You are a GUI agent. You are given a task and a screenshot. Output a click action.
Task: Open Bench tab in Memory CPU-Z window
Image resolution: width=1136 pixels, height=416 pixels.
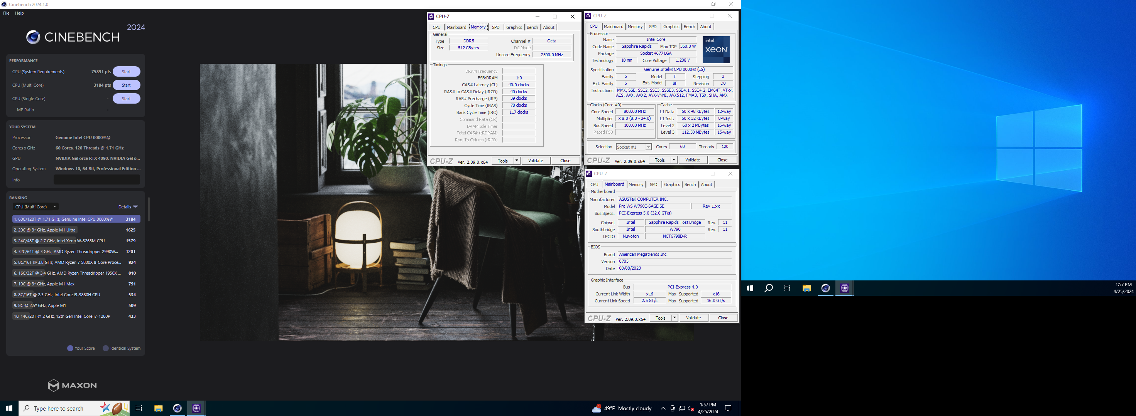pos(532,27)
